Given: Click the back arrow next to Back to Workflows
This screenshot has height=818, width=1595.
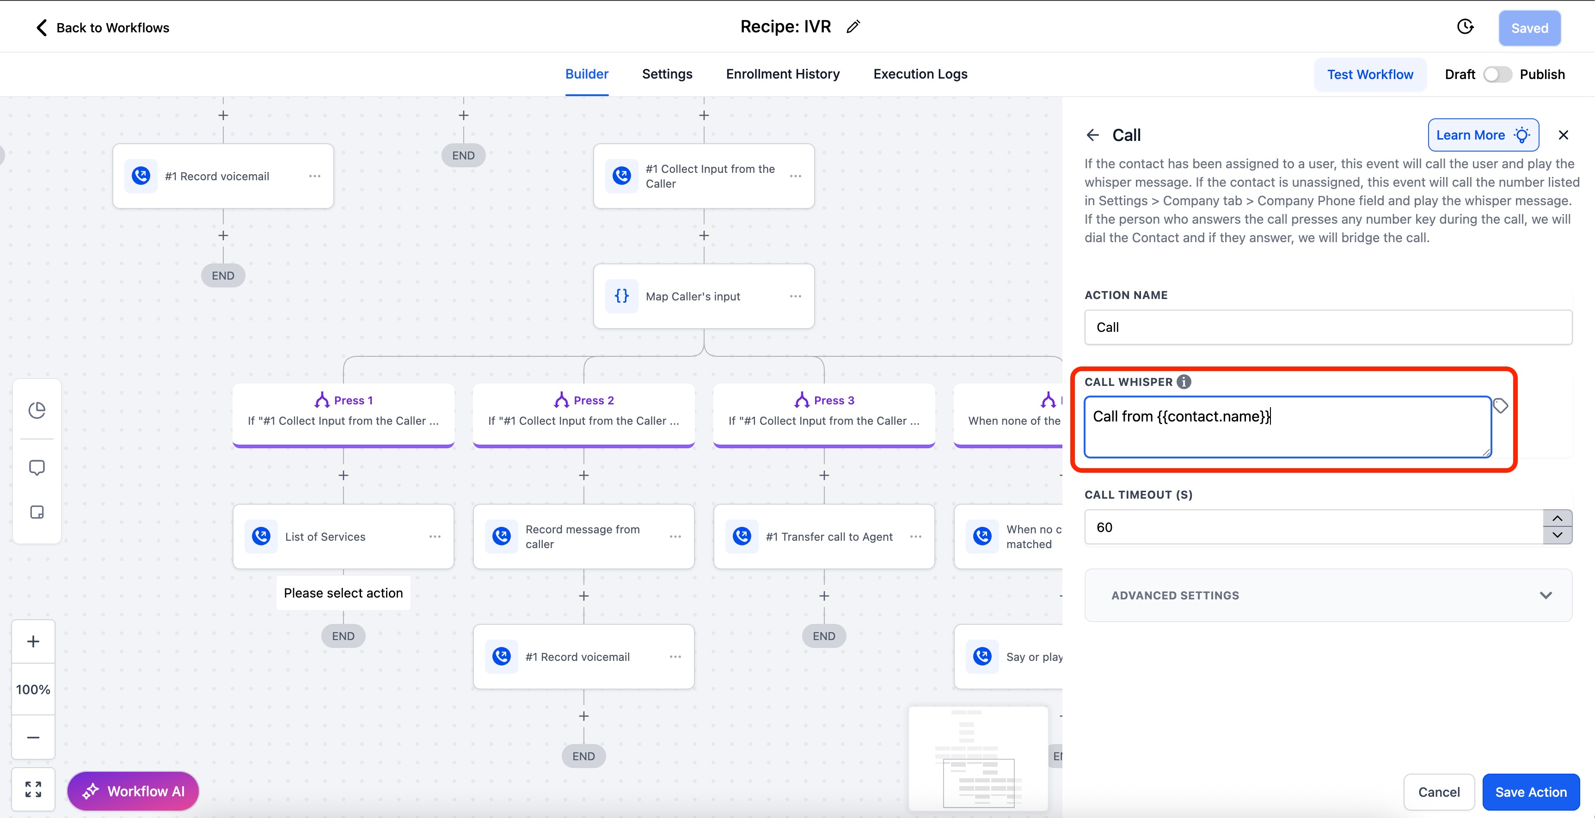Looking at the screenshot, I should [x=42, y=27].
